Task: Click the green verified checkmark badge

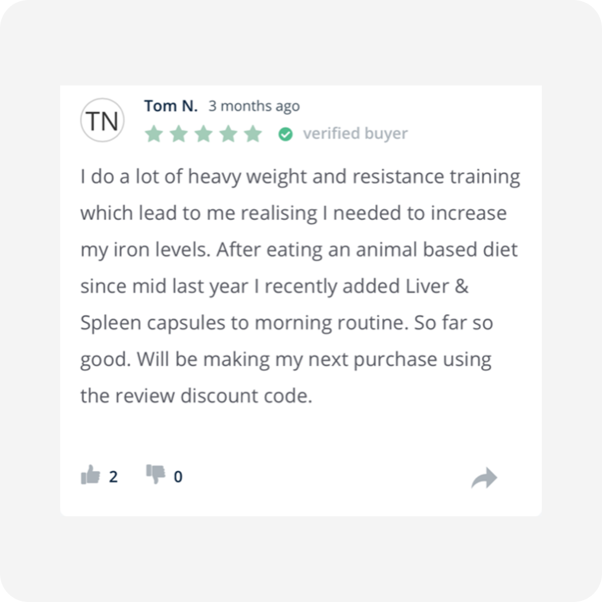Action: pos(285,134)
